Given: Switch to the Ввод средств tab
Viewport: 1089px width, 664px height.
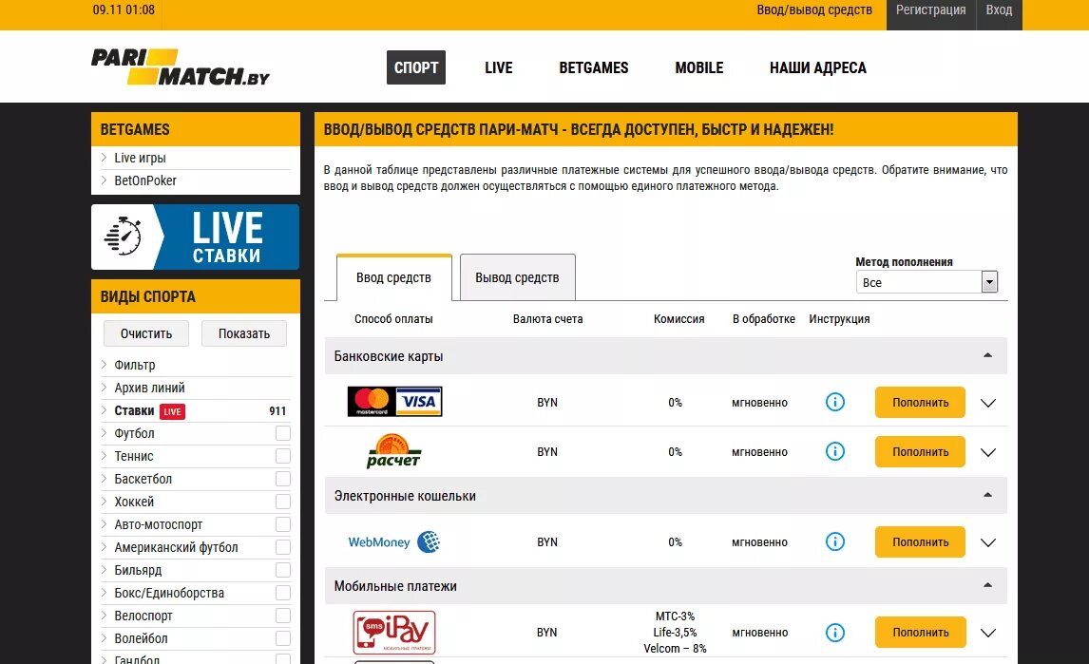Looking at the screenshot, I should (393, 277).
